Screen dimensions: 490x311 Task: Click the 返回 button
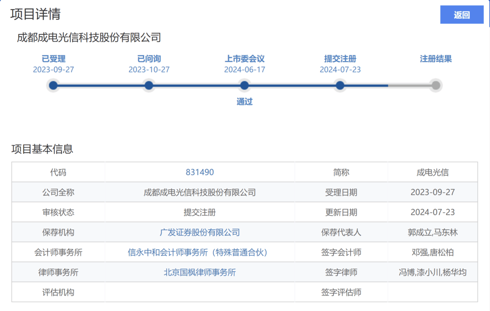click(x=461, y=15)
